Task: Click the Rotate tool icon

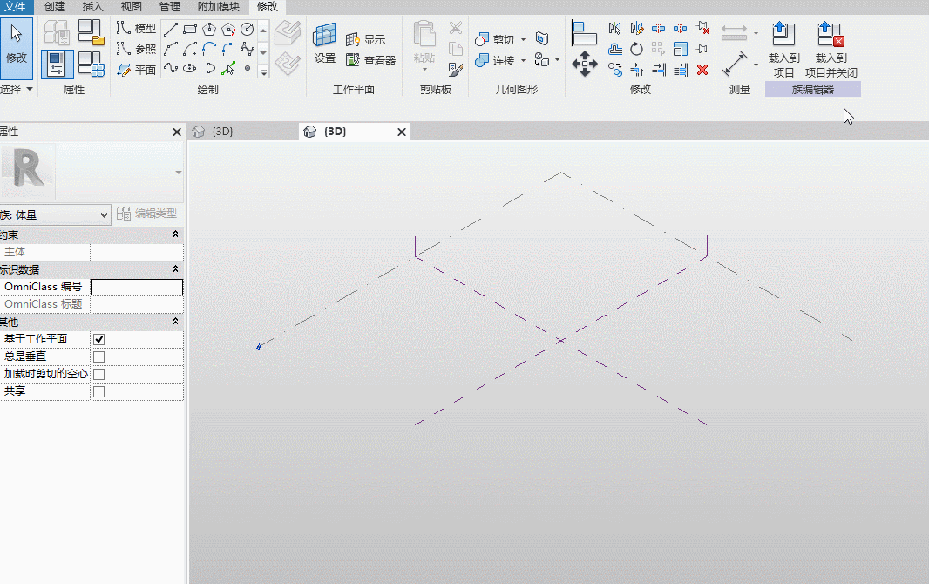Action: [636, 49]
